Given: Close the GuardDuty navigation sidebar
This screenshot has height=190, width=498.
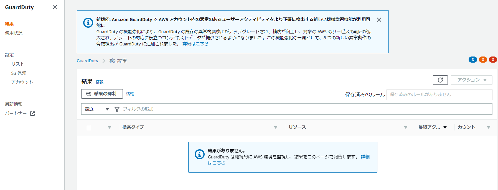Looking at the screenshot, I should point(55,7).
